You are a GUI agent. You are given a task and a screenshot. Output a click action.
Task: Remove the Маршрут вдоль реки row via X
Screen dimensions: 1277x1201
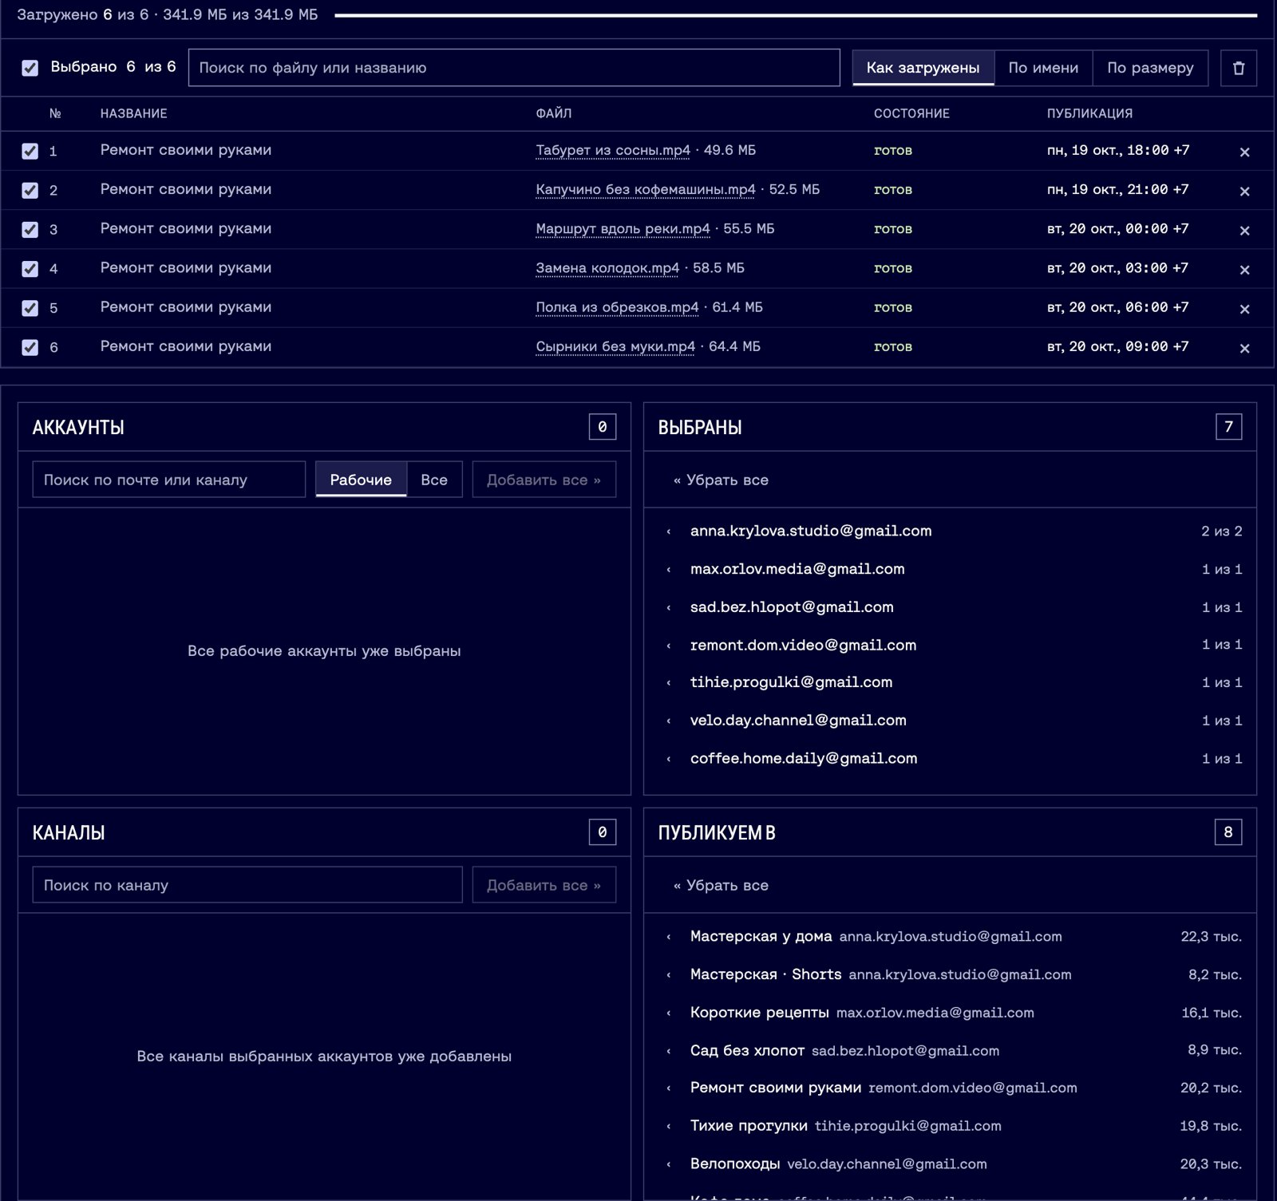tap(1244, 230)
